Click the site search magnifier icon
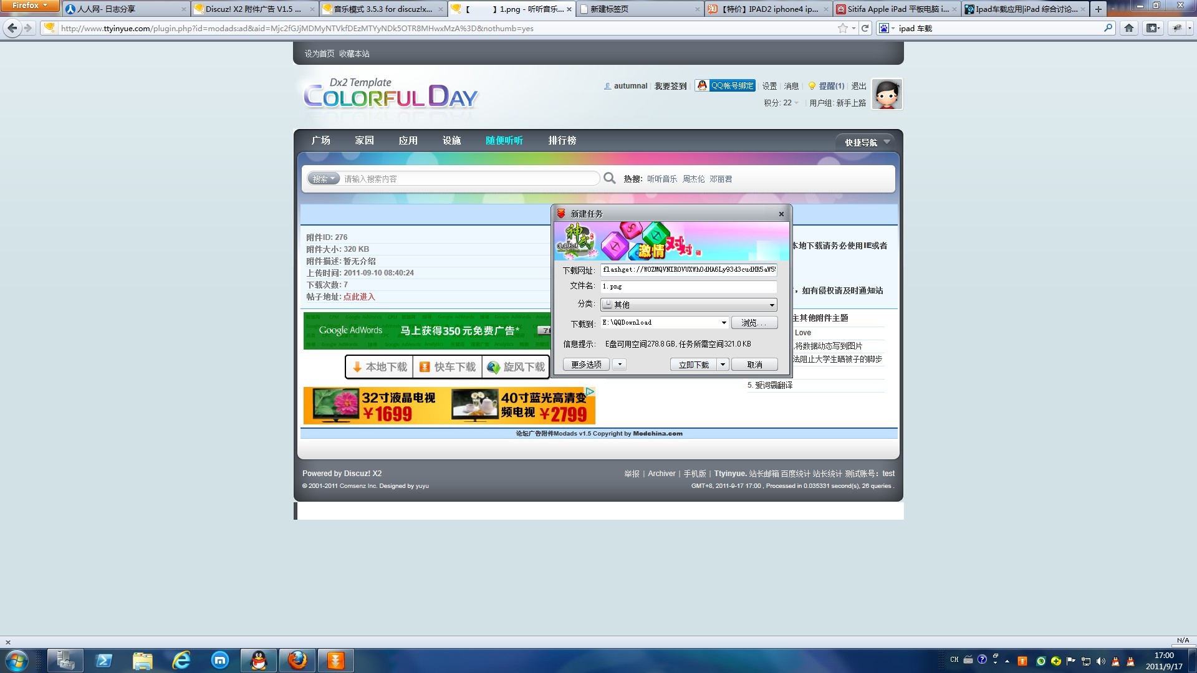 610,178
